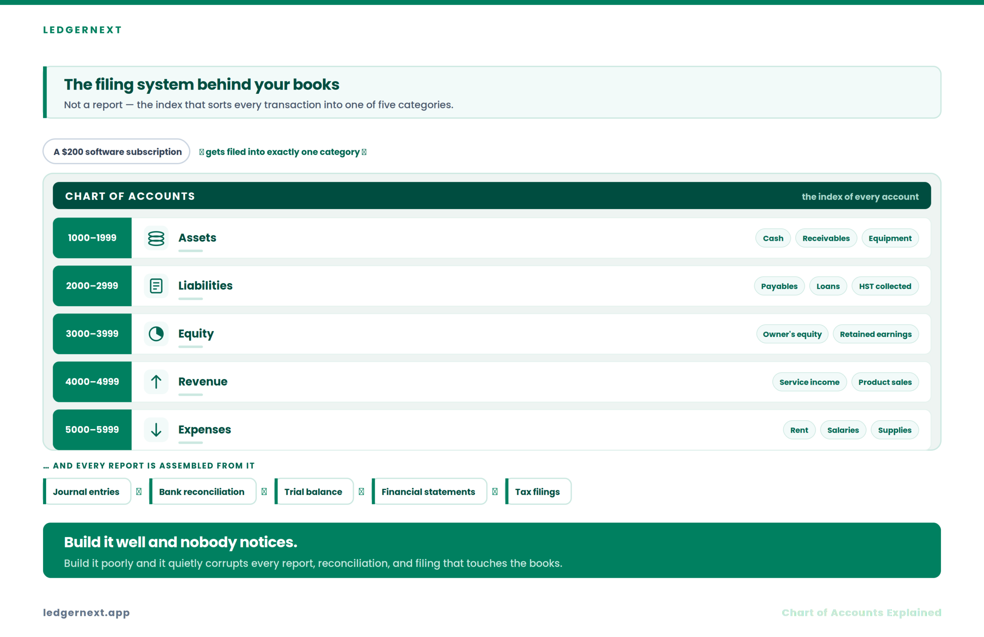Choose the Retained earnings tag
This screenshot has width=984, height=637.
pyautogui.click(x=875, y=334)
